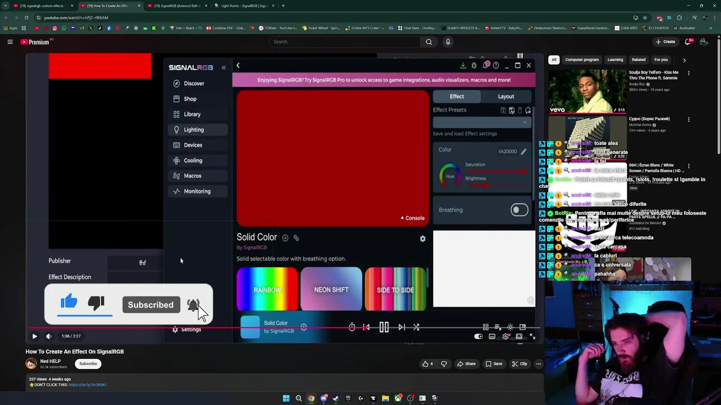Open the bug report icon in SignalRGB

click(474, 66)
